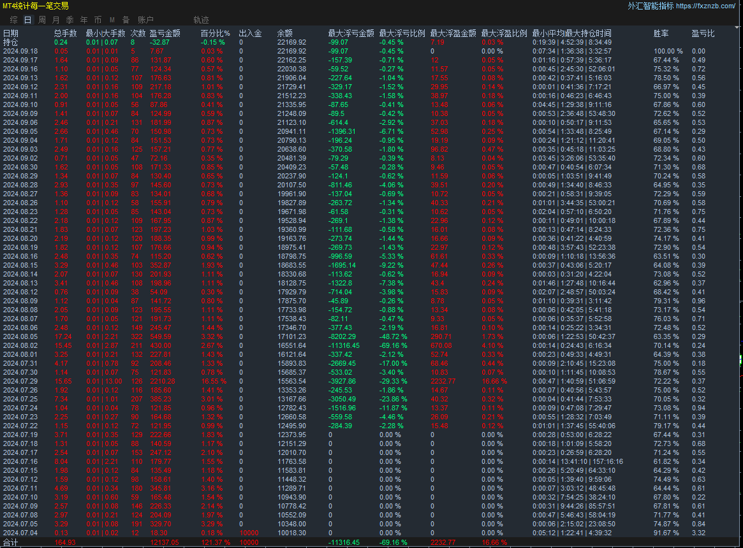Open the 币 currency tab

point(98,20)
